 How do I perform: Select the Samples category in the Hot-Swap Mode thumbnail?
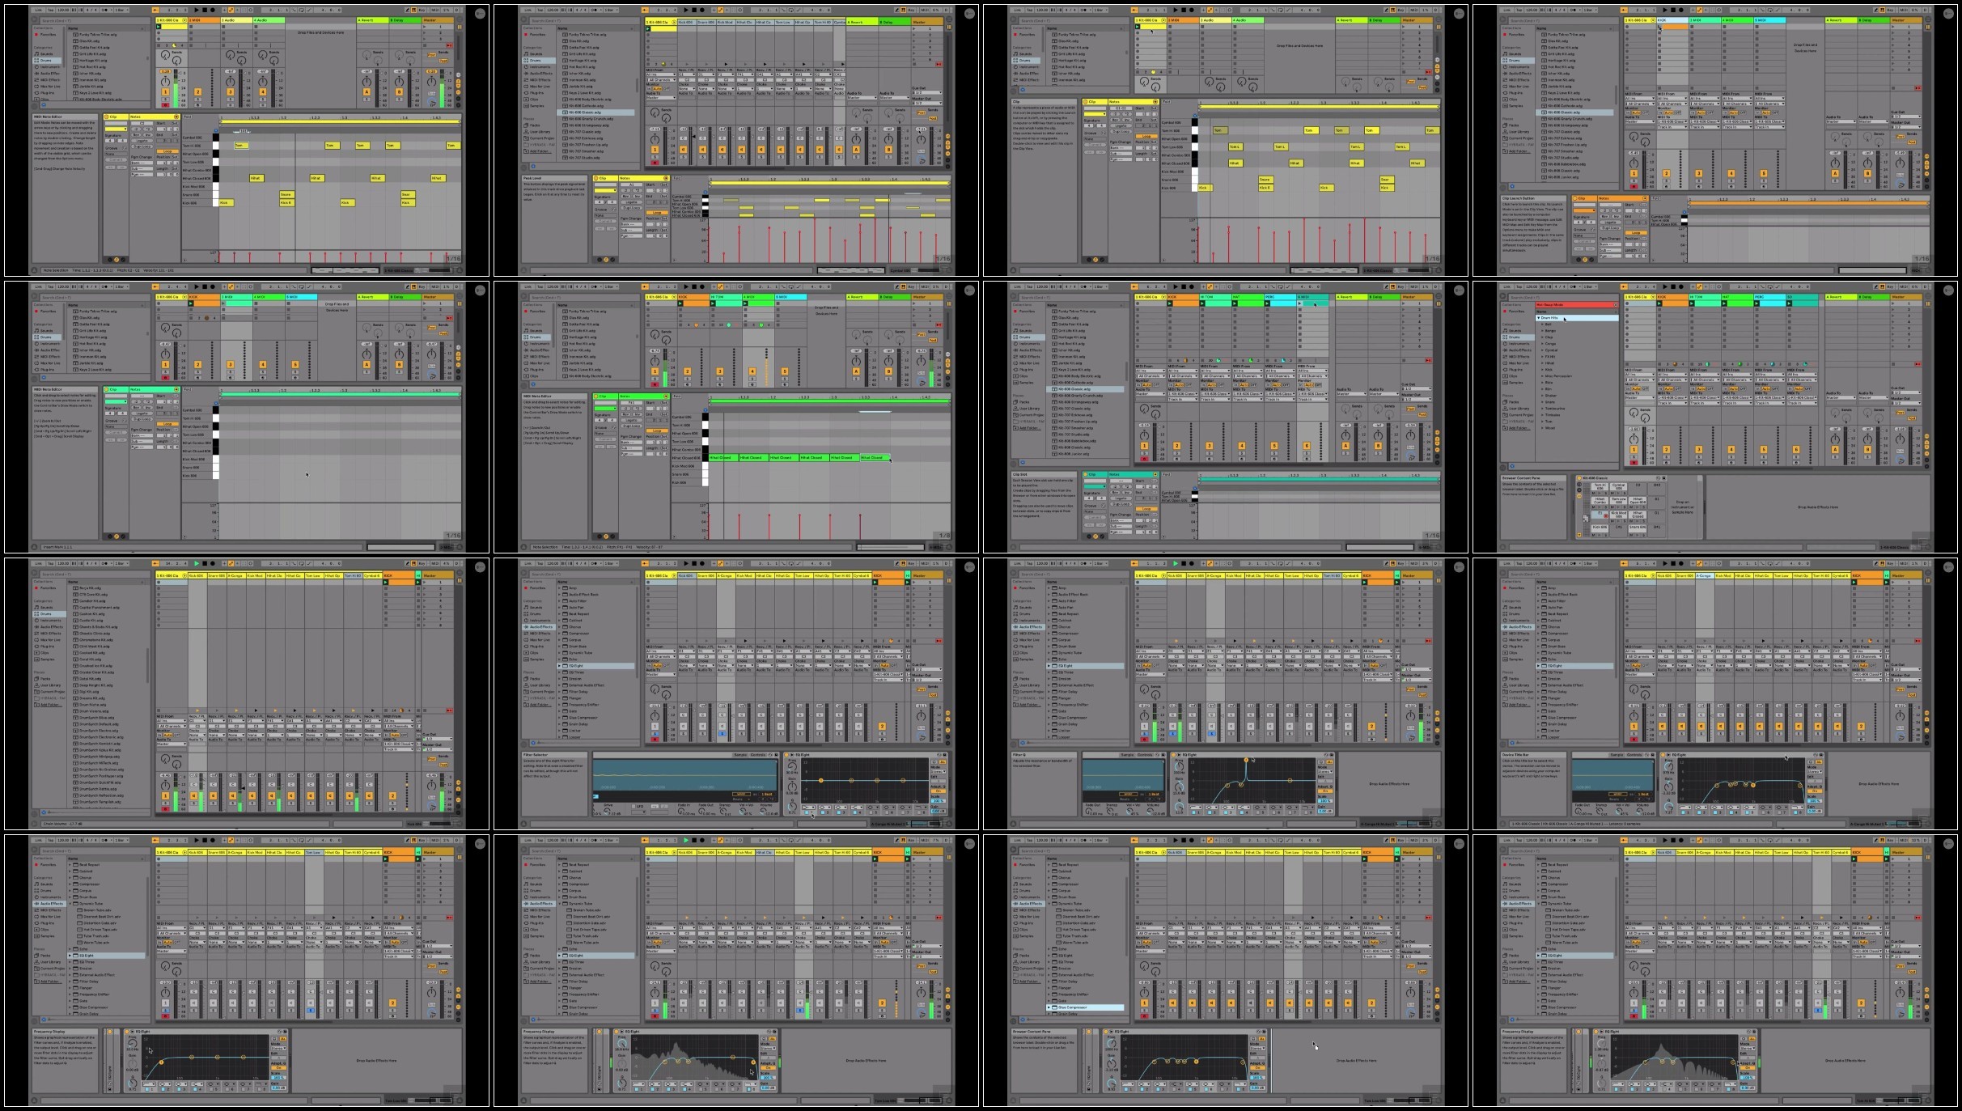click(x=1516, y=383)
